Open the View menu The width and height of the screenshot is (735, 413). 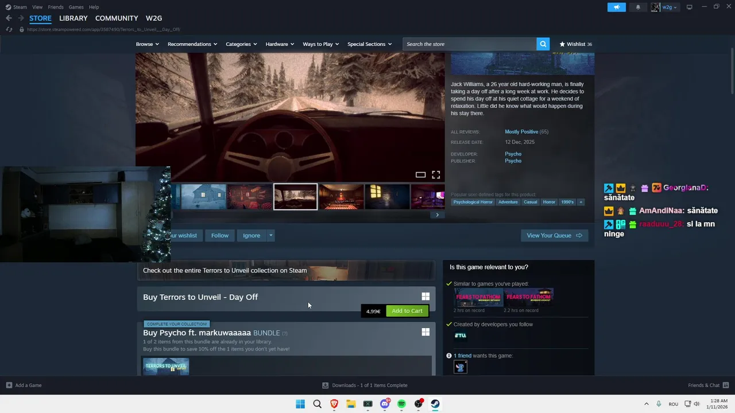click(x=37, y=7)
